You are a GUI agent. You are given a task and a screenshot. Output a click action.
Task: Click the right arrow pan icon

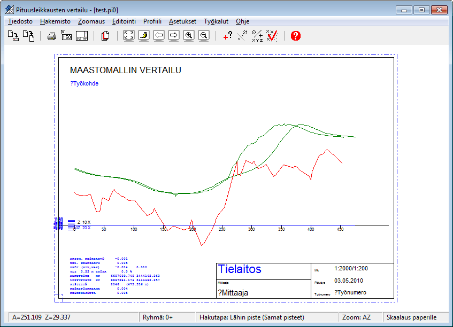click(x=174, y=36)
